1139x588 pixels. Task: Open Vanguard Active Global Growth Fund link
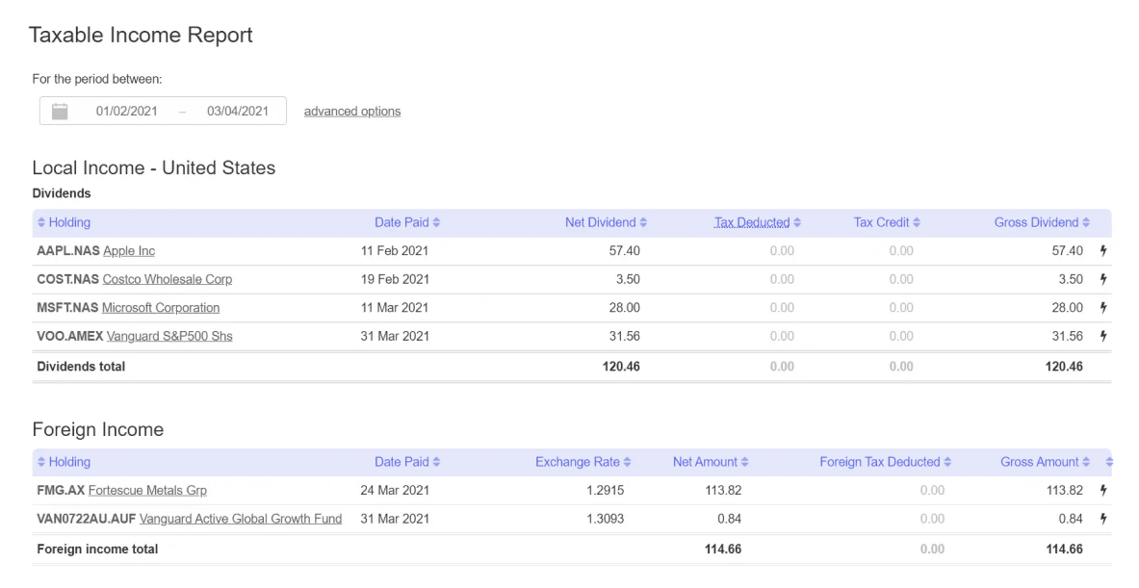[x=241, y=519]
